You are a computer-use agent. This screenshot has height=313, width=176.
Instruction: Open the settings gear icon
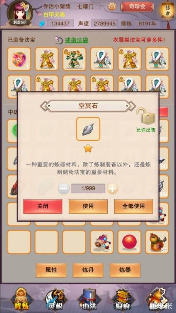tap(112, 7)
